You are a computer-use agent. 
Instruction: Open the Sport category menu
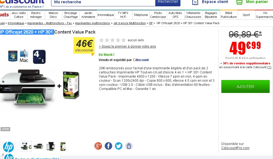(x=246, y=15)
